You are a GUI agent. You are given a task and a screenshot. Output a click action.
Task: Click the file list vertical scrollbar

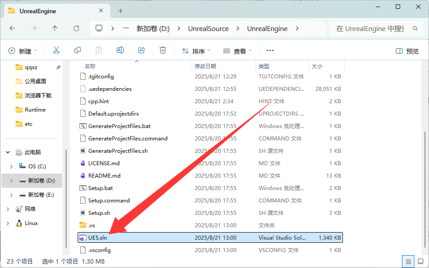[x=425, y=189]
